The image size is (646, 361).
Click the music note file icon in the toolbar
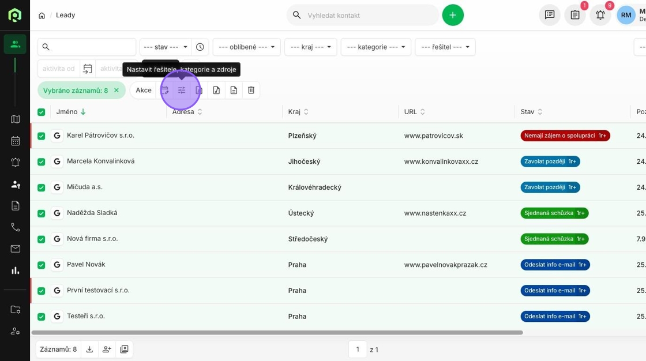point(216,90)
